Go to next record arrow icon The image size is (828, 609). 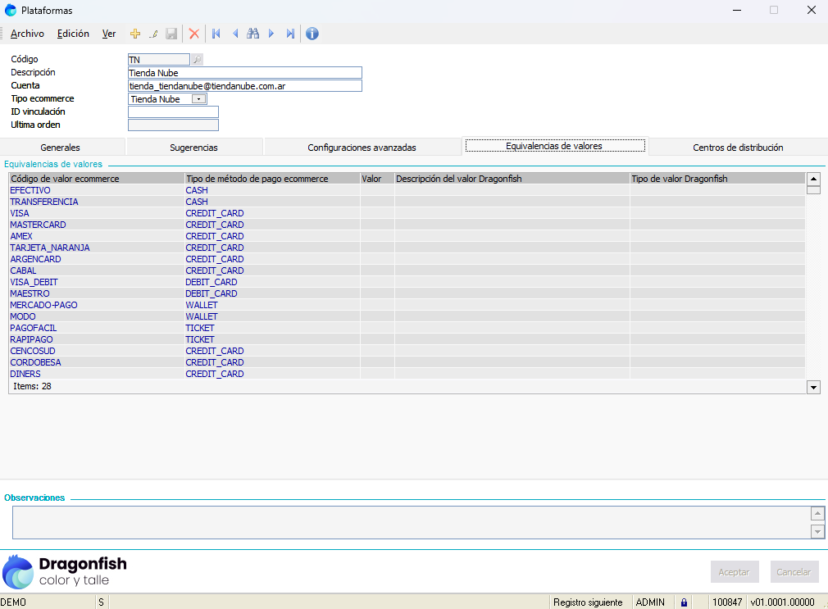[x=271, y=34]
